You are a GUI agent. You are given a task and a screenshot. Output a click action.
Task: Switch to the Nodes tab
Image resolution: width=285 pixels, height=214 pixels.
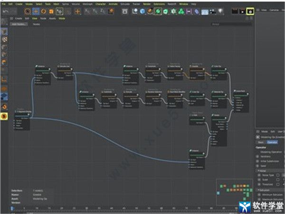click(x=37, y=24)
